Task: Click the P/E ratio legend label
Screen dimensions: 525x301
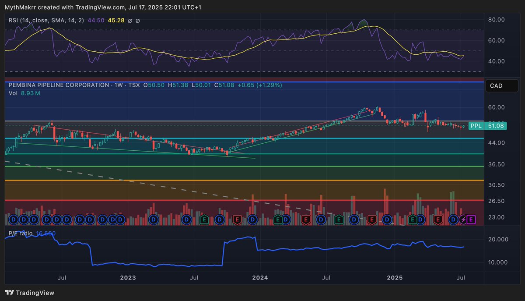Action: 21,234
